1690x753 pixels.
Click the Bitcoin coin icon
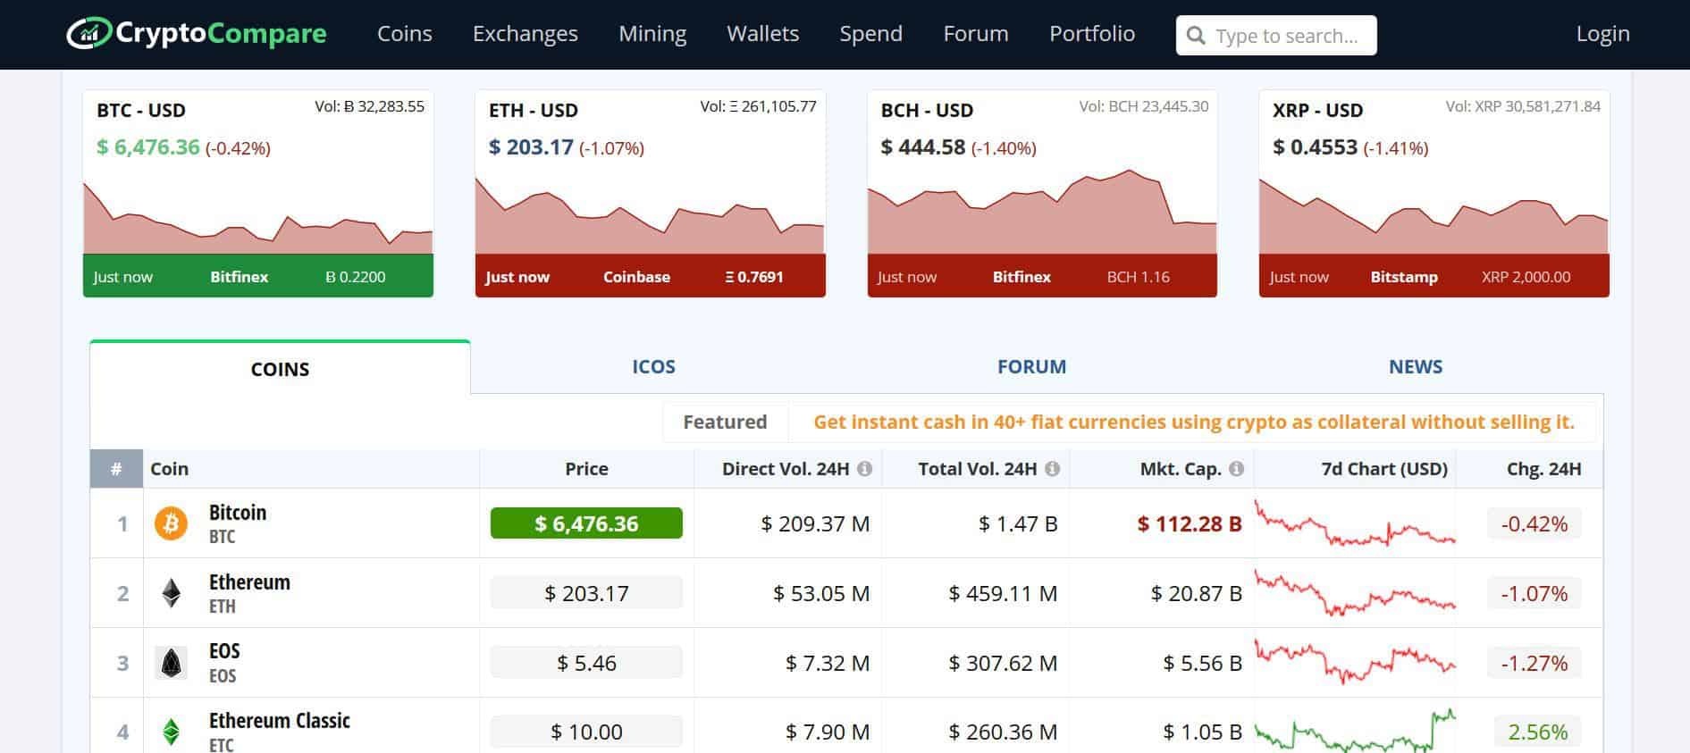[171, 523]
